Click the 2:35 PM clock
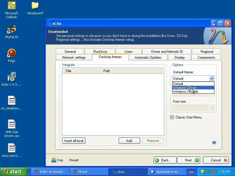235x176 pixels. [224, 172]
